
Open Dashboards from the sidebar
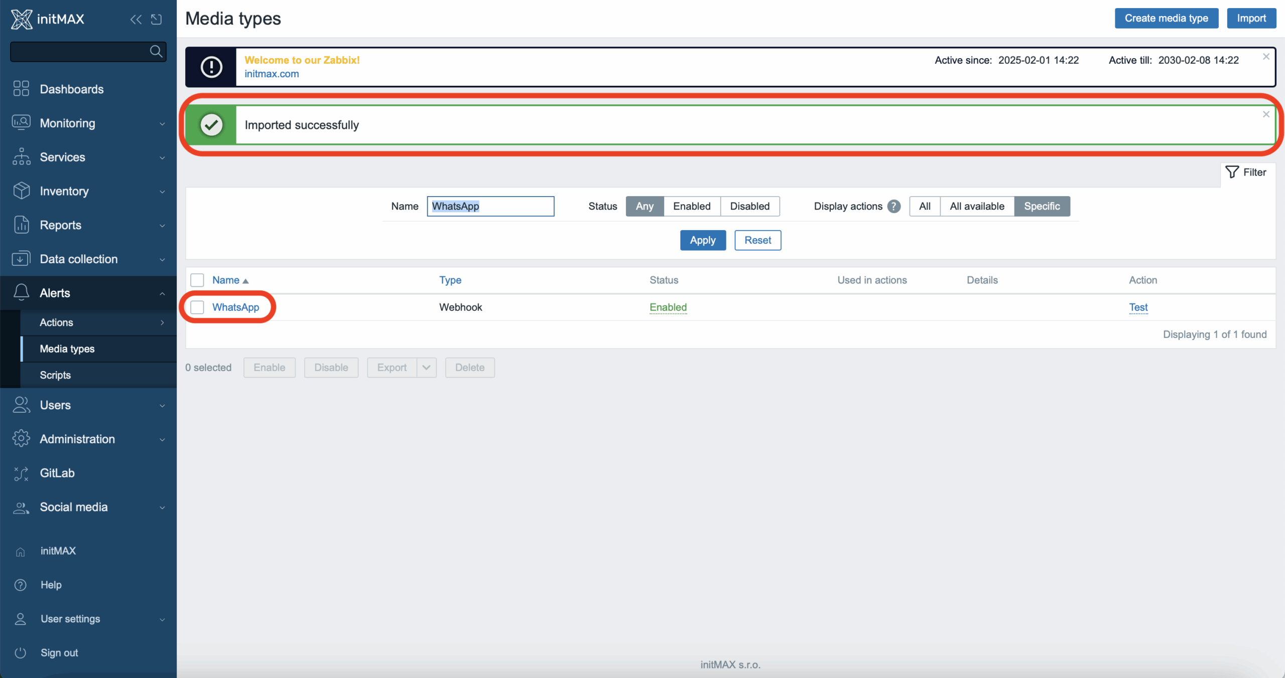72,89
